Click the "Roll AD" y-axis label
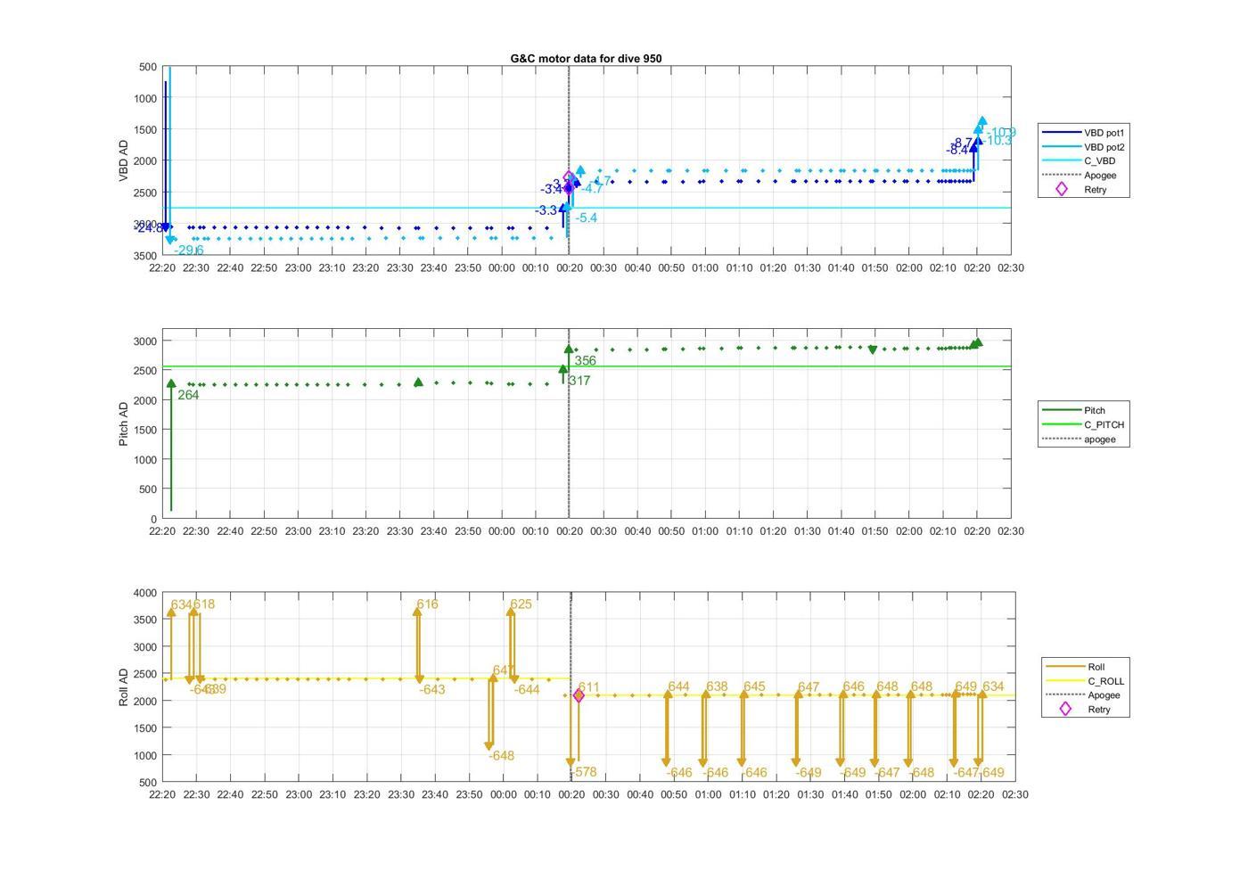This screenshot has width=1248, height=879. (124, 687)
